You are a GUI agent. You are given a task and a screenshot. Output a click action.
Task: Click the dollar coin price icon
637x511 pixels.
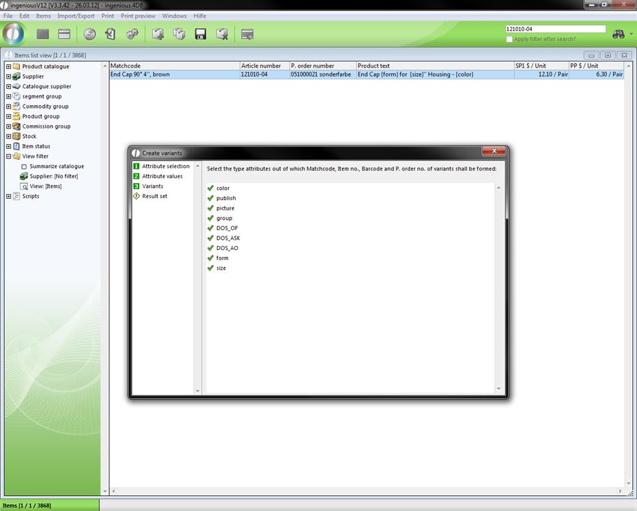[x=89, y=34]
